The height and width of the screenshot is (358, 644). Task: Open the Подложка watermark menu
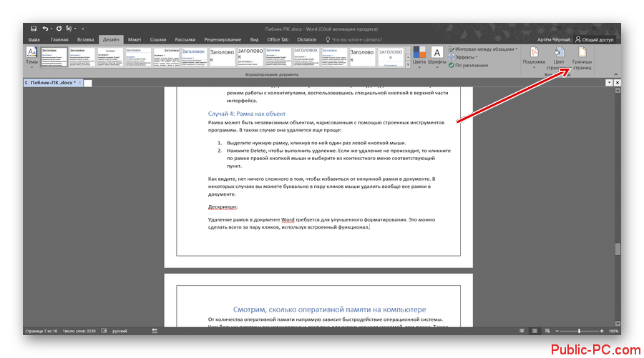point(534,57)
